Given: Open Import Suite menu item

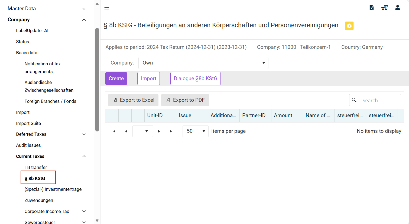Looking at the screenshot, I should coord(28,123).
